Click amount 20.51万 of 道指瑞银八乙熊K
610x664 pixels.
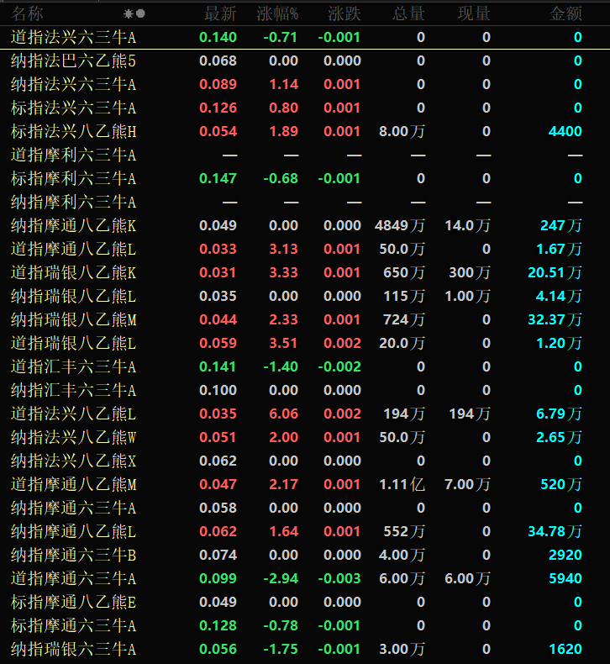555,272
